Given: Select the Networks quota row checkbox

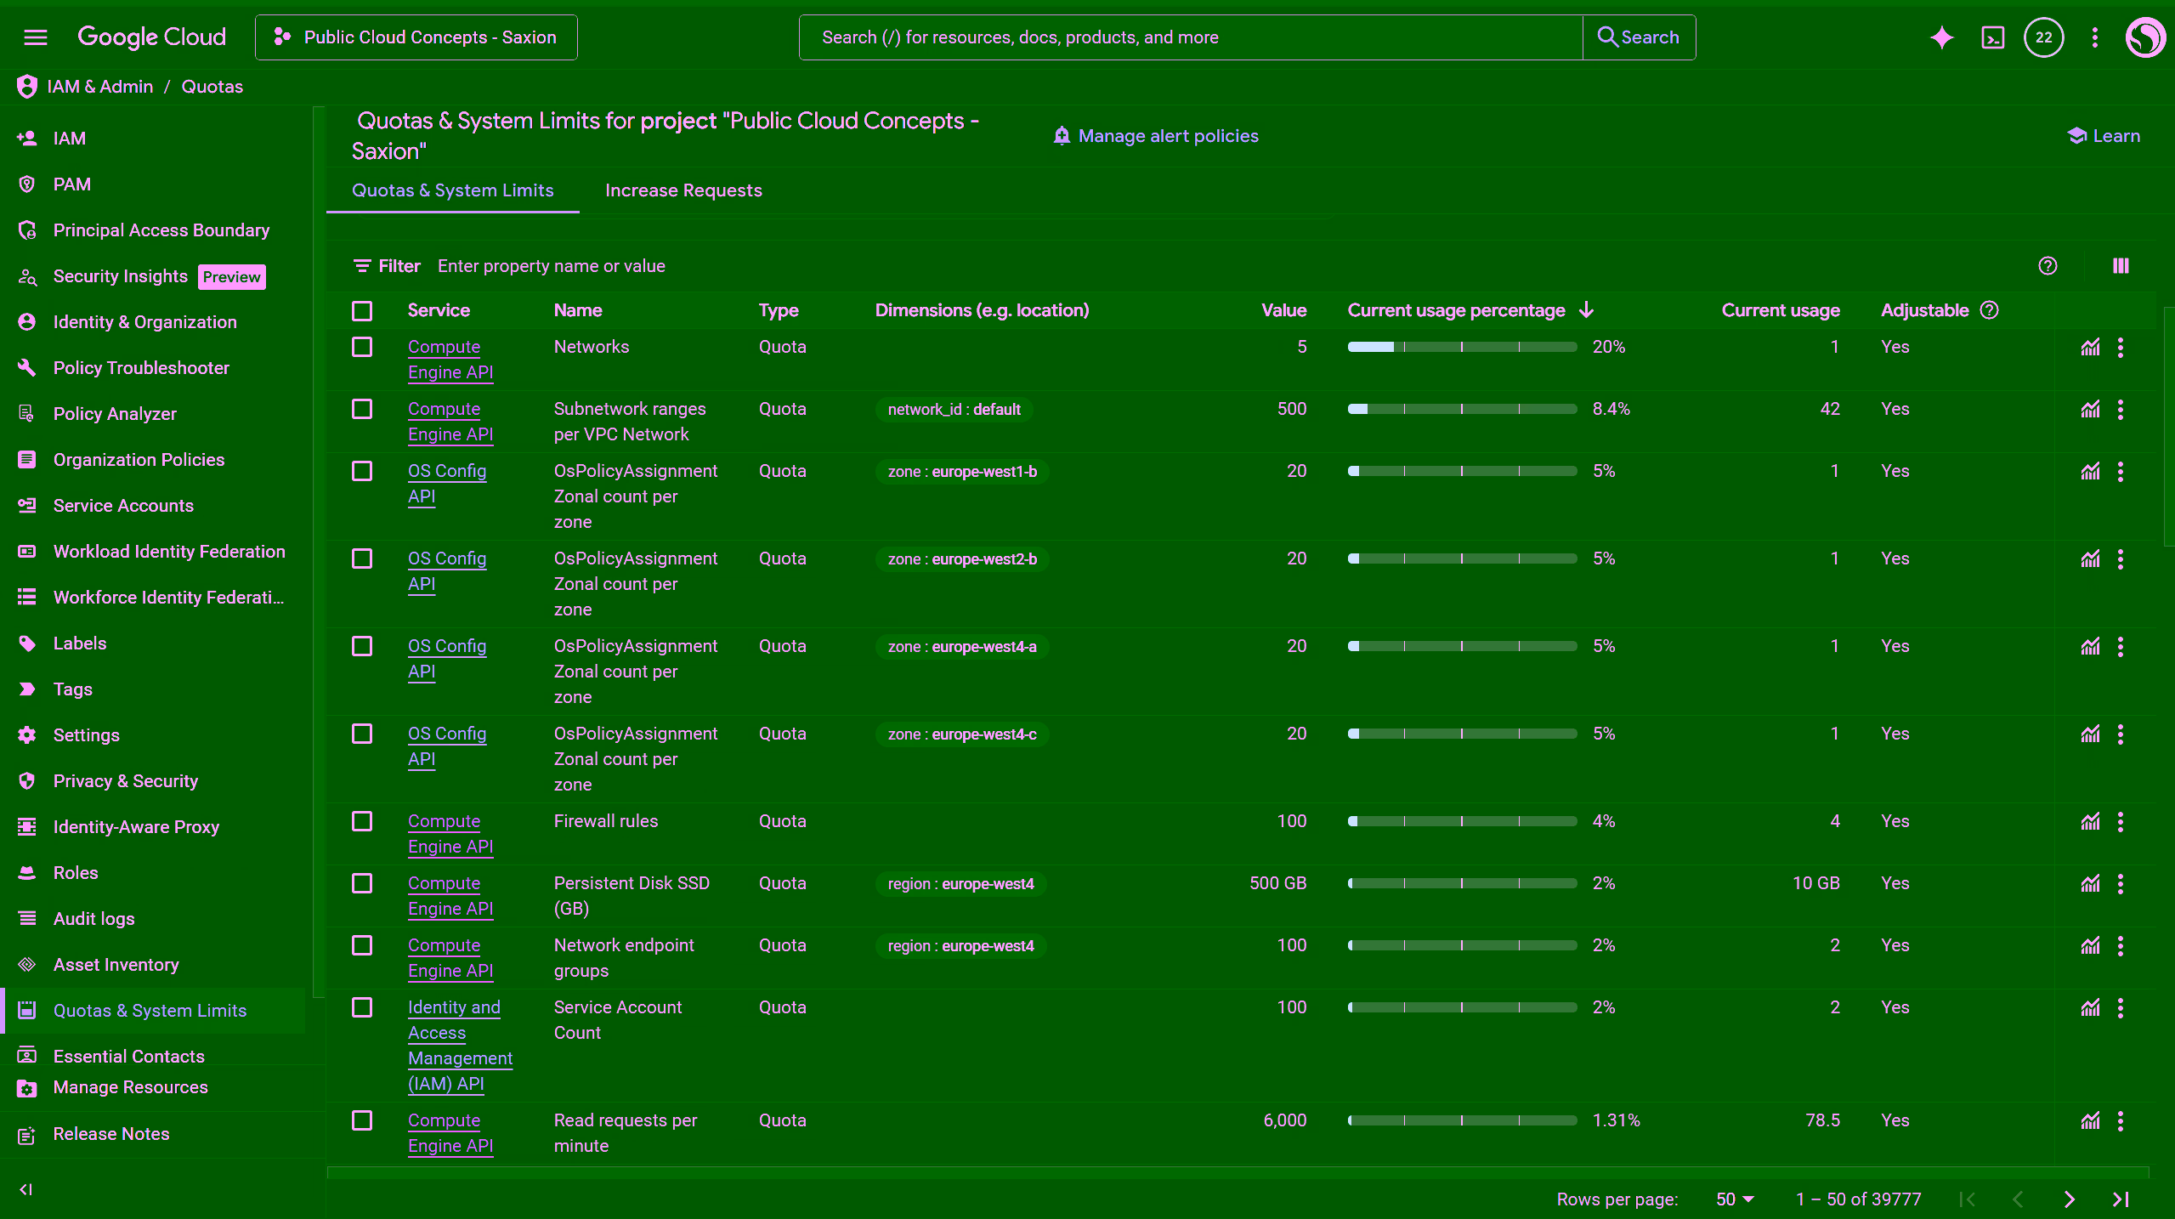Looking at the screenshot, I should [362, 347].
